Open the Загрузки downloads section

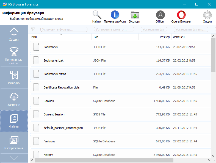[x=14, y=99]
